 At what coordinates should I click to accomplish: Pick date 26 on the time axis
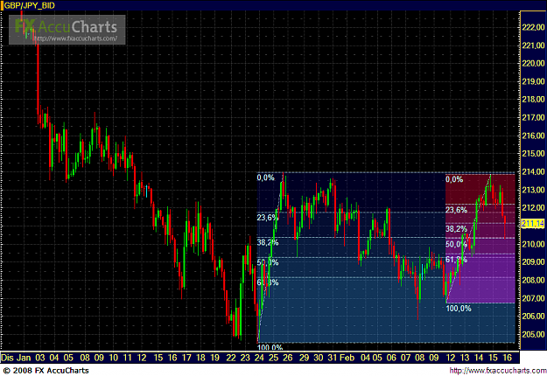click(287, 358)
